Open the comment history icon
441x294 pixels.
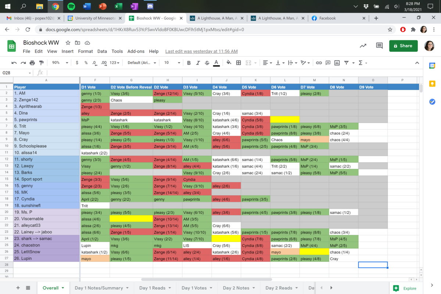379,46
